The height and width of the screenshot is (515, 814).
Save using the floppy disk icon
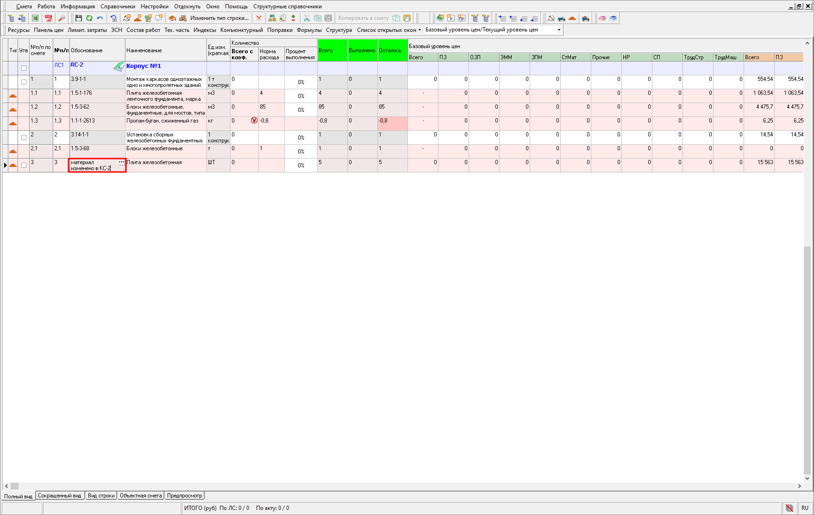point(78,18)
